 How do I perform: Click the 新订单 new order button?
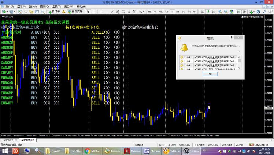54,11
